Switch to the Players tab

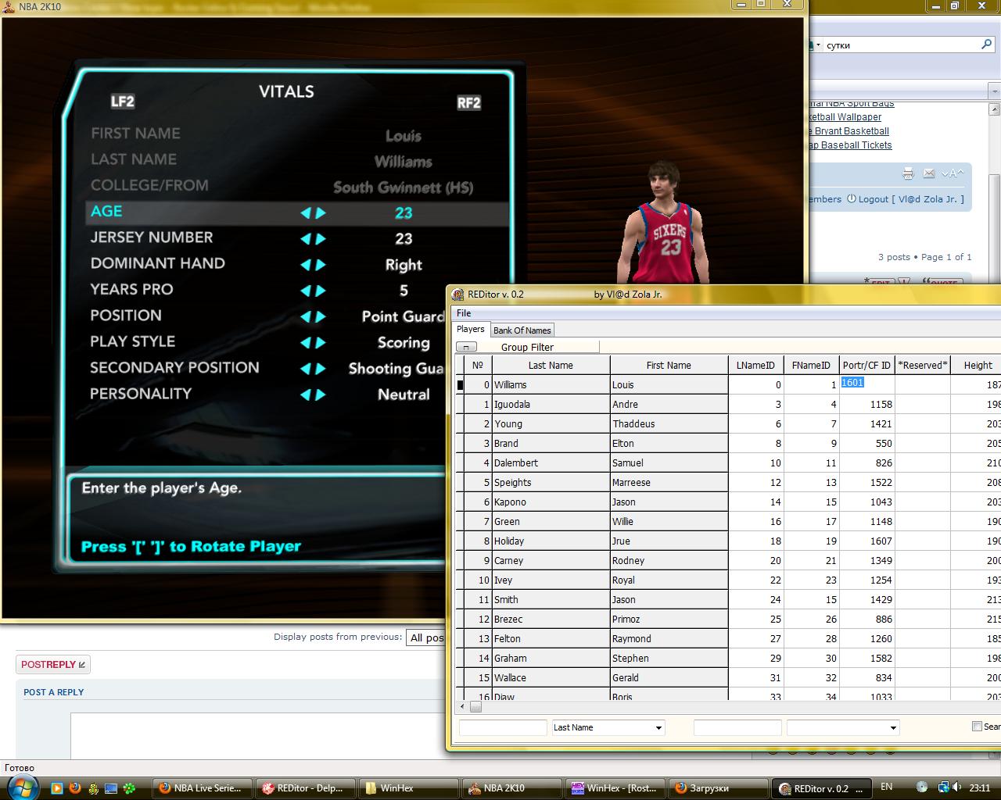[471, 330]
